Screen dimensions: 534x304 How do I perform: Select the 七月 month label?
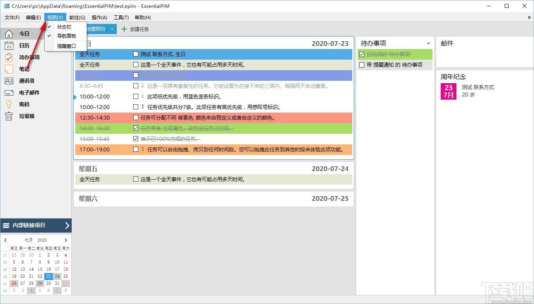(29, 240)
